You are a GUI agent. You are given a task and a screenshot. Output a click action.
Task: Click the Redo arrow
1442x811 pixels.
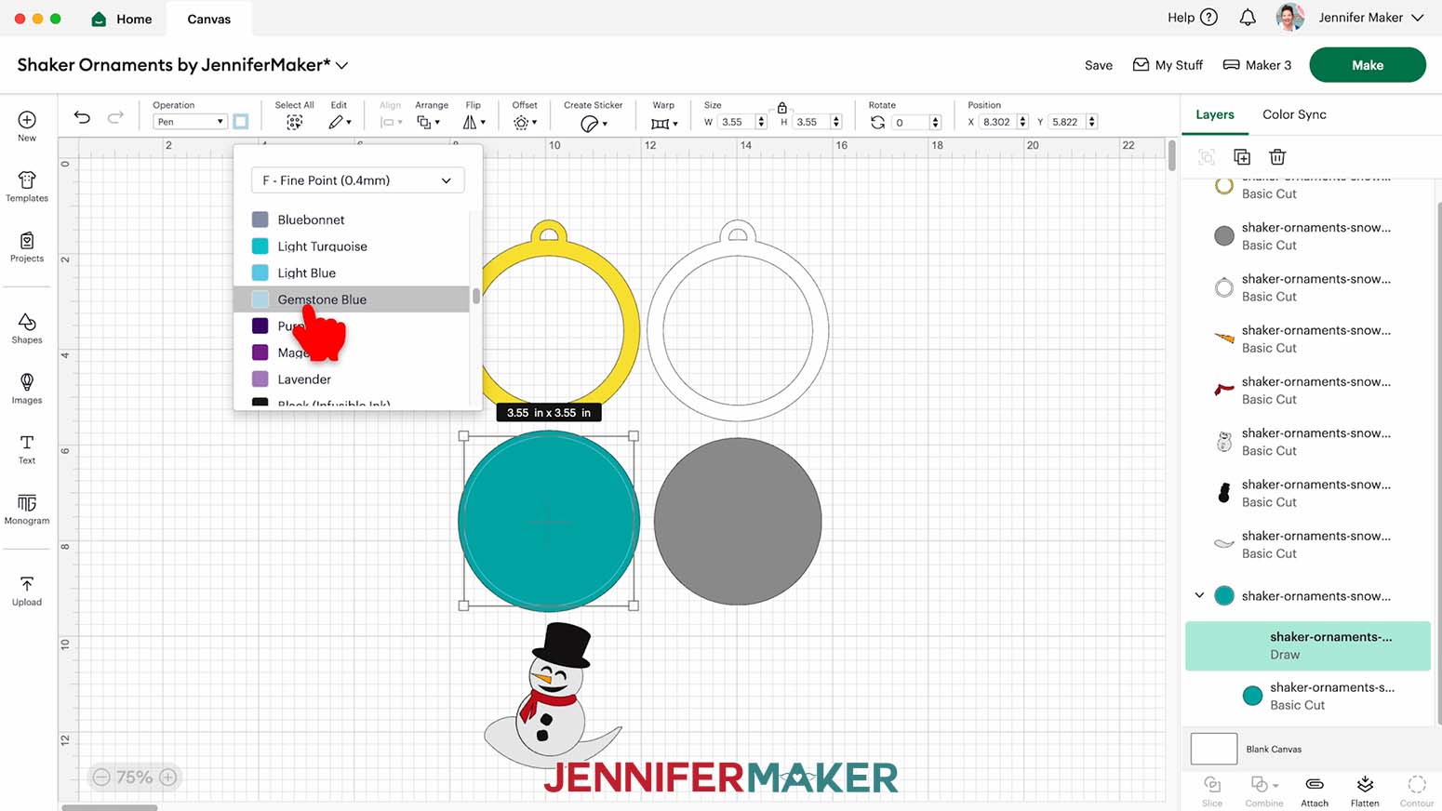click(115, 116)
